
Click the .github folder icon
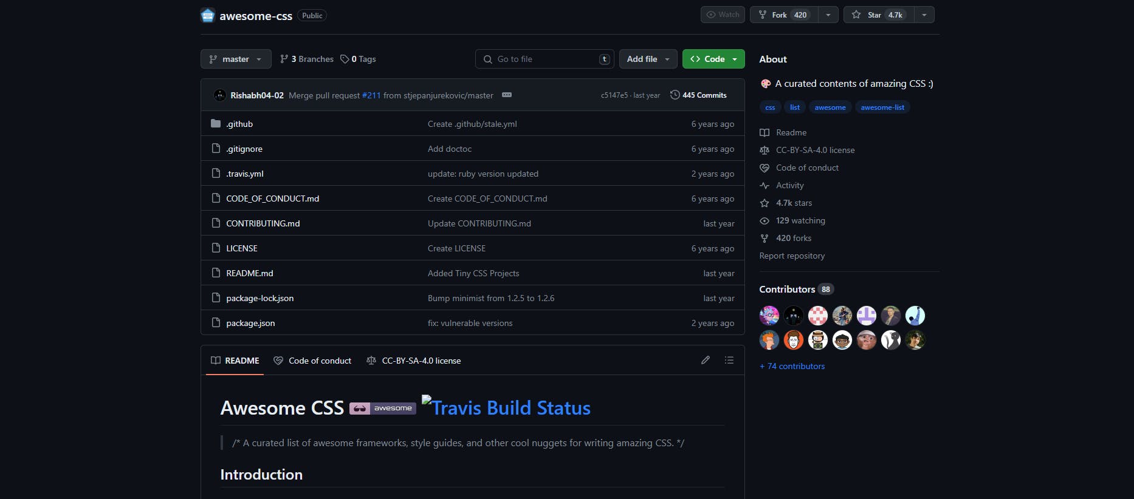click(x=216, y=124)
